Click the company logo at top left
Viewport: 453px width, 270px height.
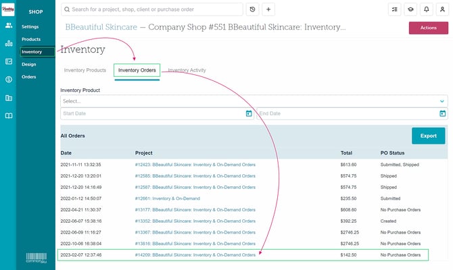[x=8, y=9]
